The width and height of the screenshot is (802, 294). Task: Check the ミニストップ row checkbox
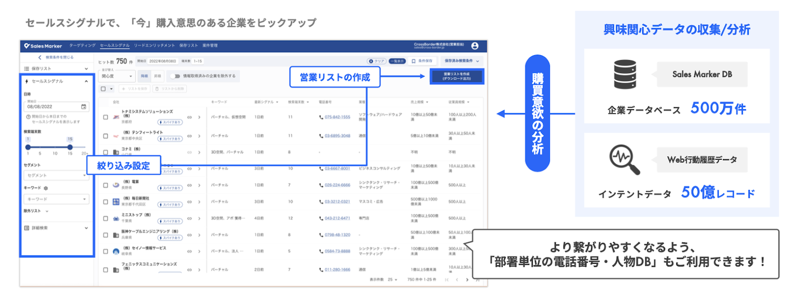click(106, 218)
